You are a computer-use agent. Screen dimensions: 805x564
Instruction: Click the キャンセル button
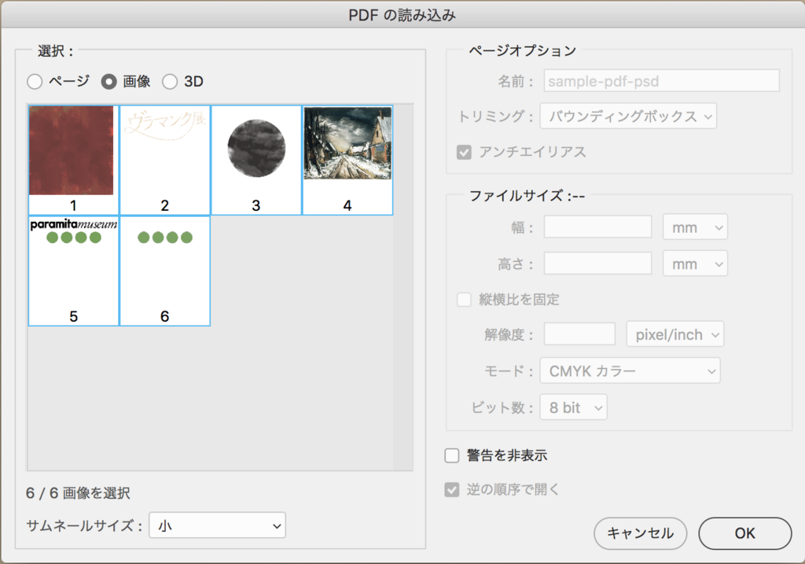[x=640, y=533]
